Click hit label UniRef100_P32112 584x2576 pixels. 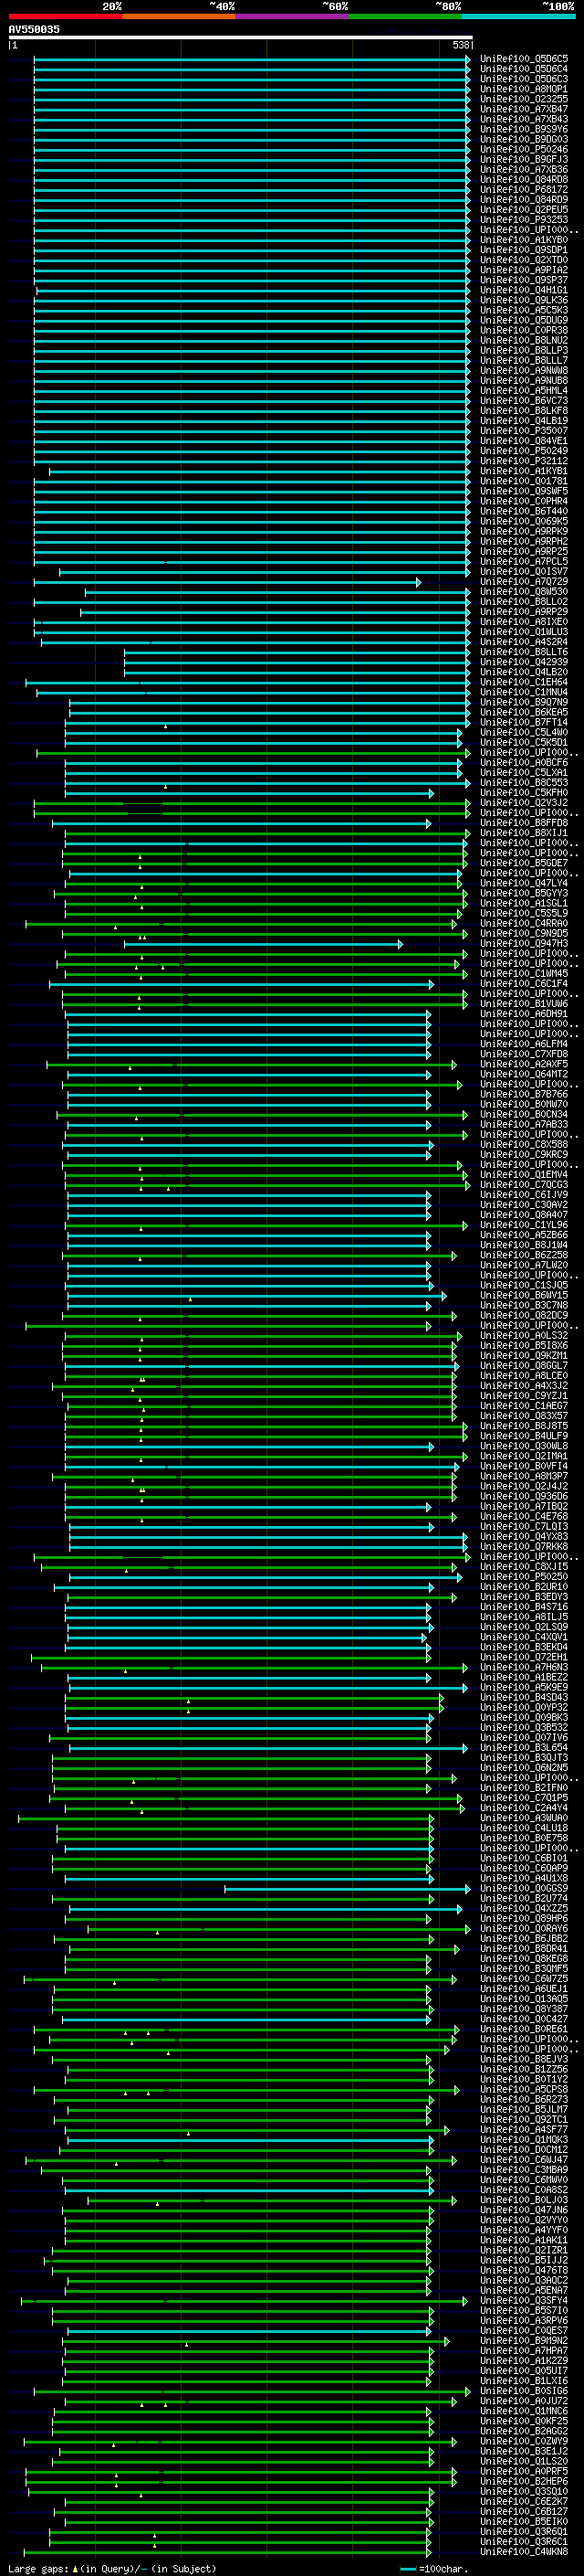coord(524,461)
